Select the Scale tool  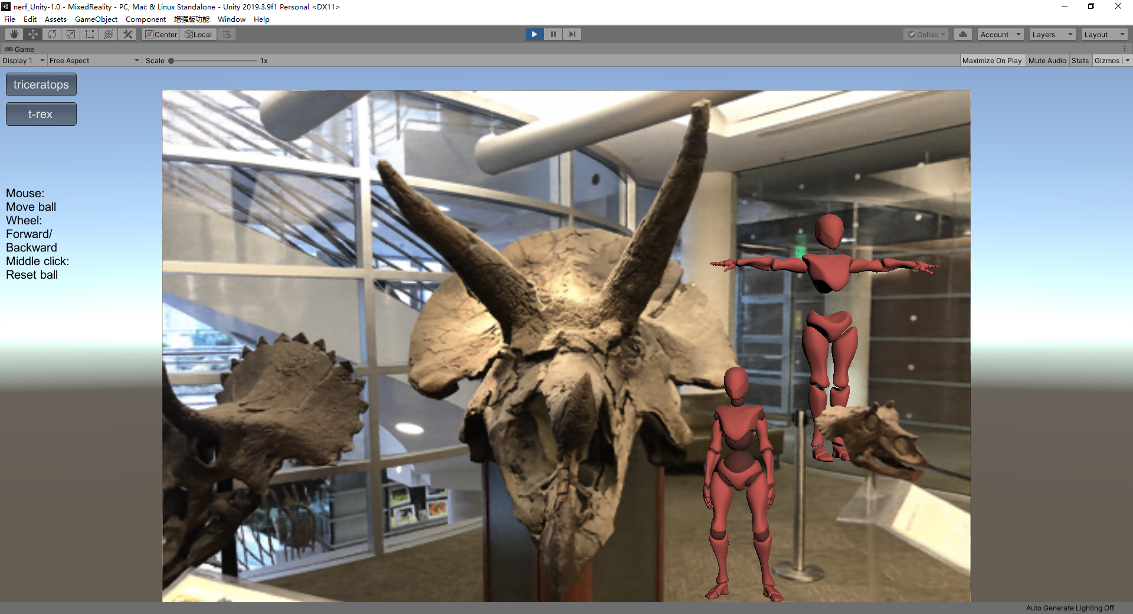pyautogui.click(x=70, y=34)
